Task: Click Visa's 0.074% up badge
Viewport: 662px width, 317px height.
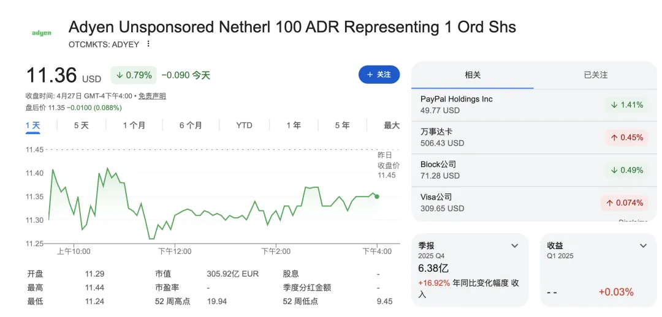Action: click(x=625, y=203)
